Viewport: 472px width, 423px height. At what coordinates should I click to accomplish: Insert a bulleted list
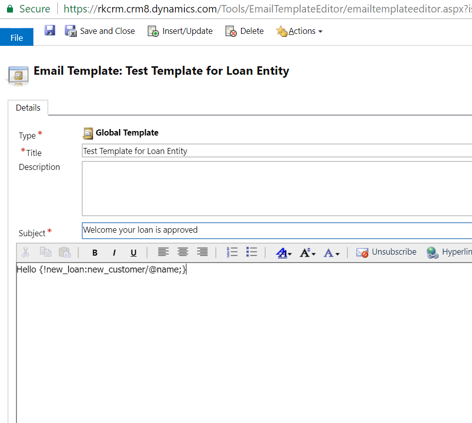tap(252, 252)
